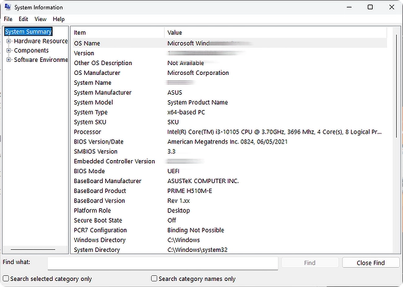Screen dimensions: 403x287
Task: Select the System Type row
Action: (230, 112)
